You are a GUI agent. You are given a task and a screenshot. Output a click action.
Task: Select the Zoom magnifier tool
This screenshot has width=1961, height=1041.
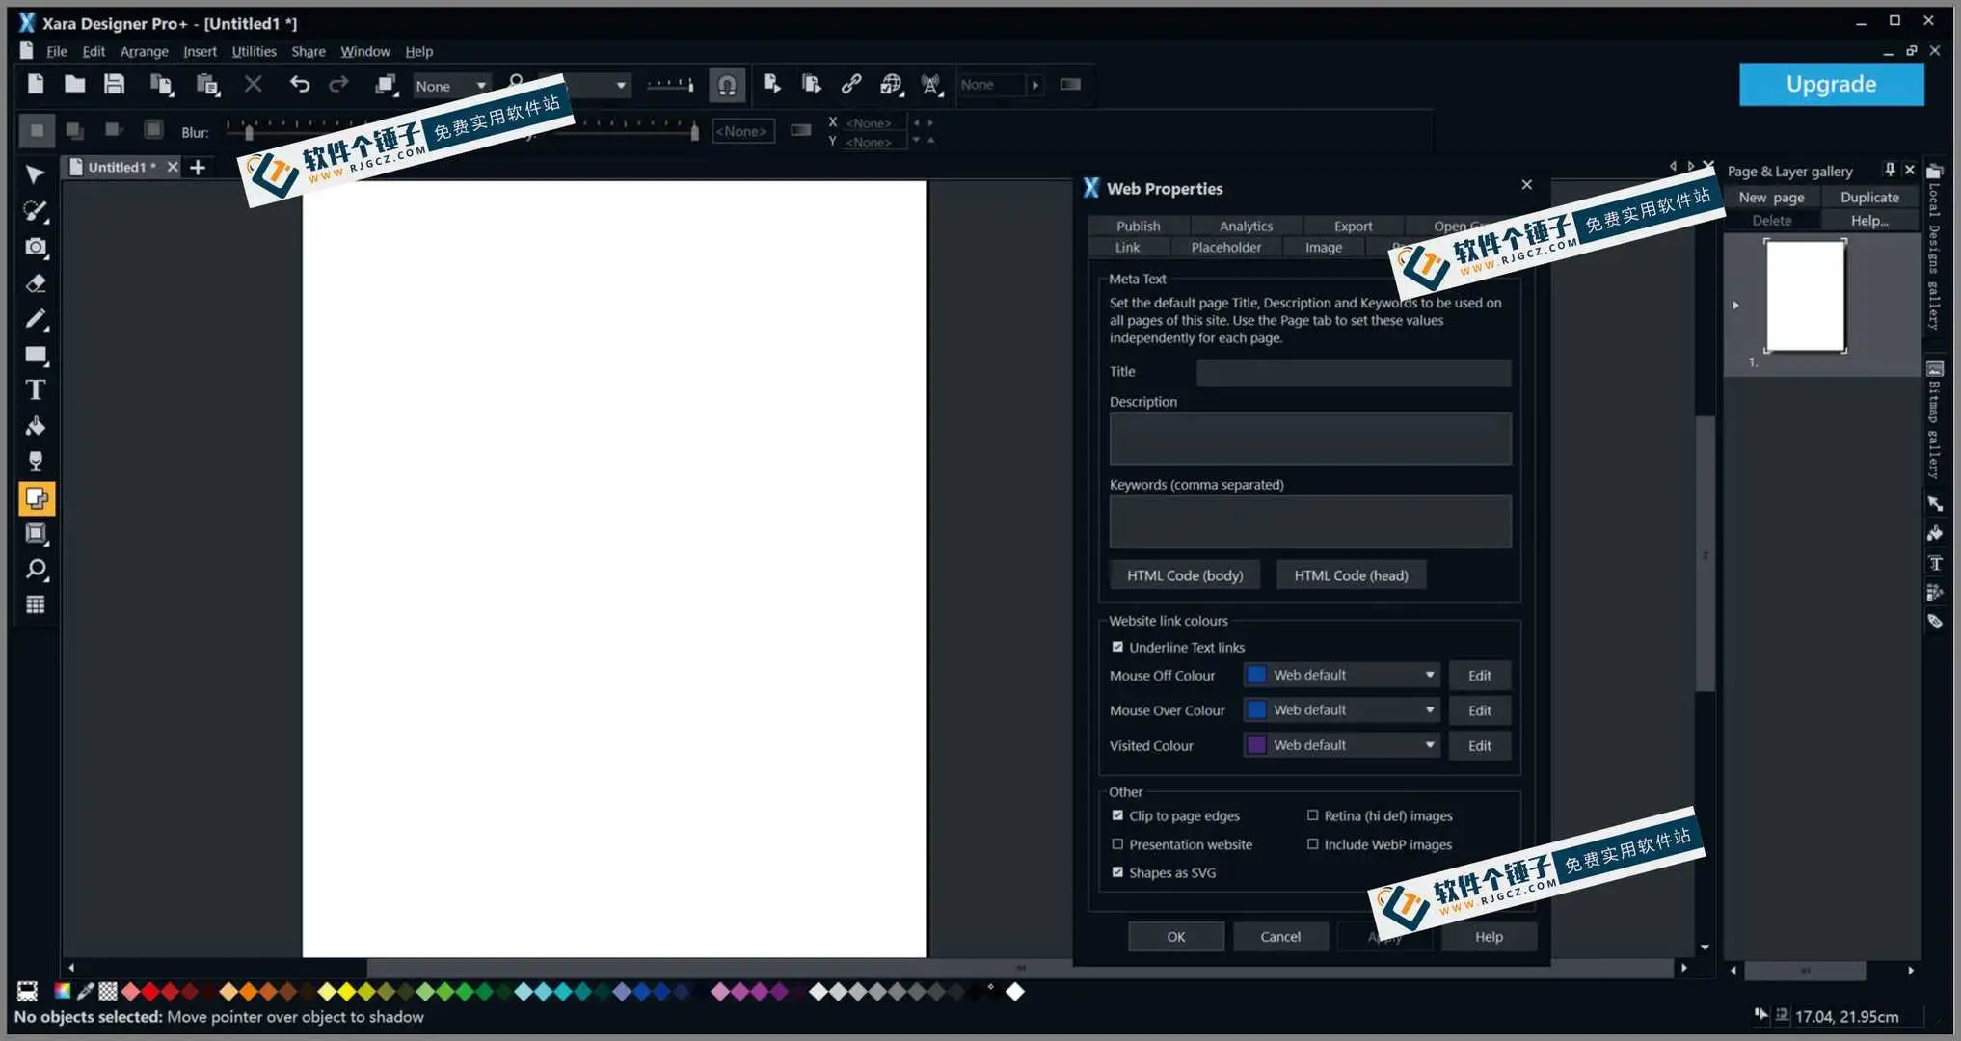pyautogui.click(x=36, y=570)
